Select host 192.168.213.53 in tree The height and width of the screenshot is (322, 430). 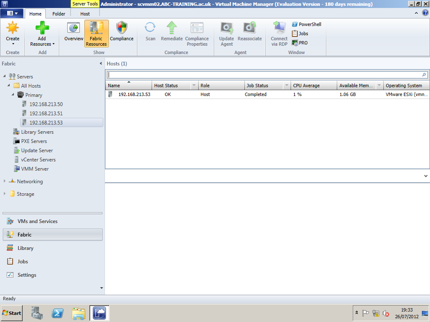62,123
